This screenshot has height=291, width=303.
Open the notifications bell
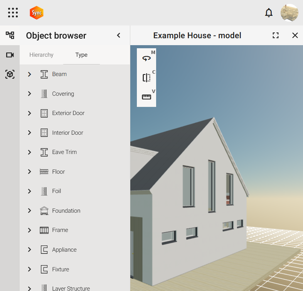pyautogui.click(x=269, y=13)
